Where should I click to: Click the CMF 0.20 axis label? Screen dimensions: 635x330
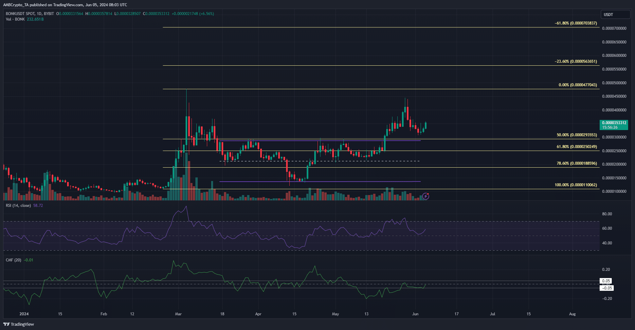606,270
